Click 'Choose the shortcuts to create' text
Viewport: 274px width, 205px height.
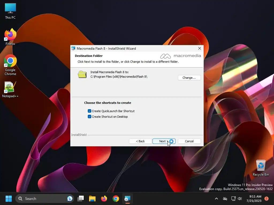[x=108, y=103]
